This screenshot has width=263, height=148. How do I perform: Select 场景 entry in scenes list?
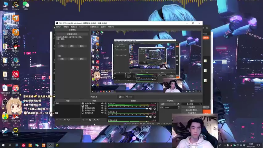(x=68, y=104)
